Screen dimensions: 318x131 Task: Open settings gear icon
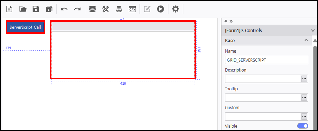[175, 9]
